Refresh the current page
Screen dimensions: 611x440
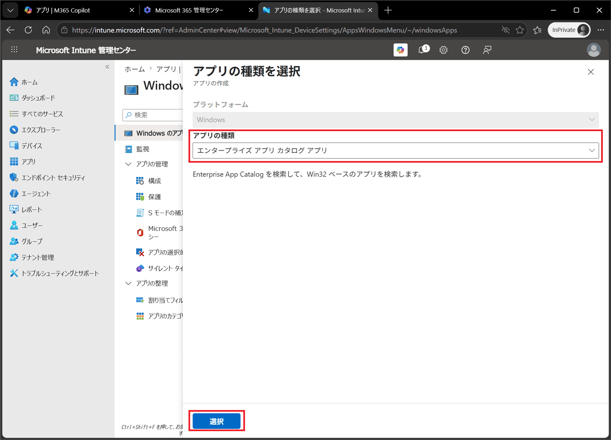pyautogui.click(x=28, y=30)
